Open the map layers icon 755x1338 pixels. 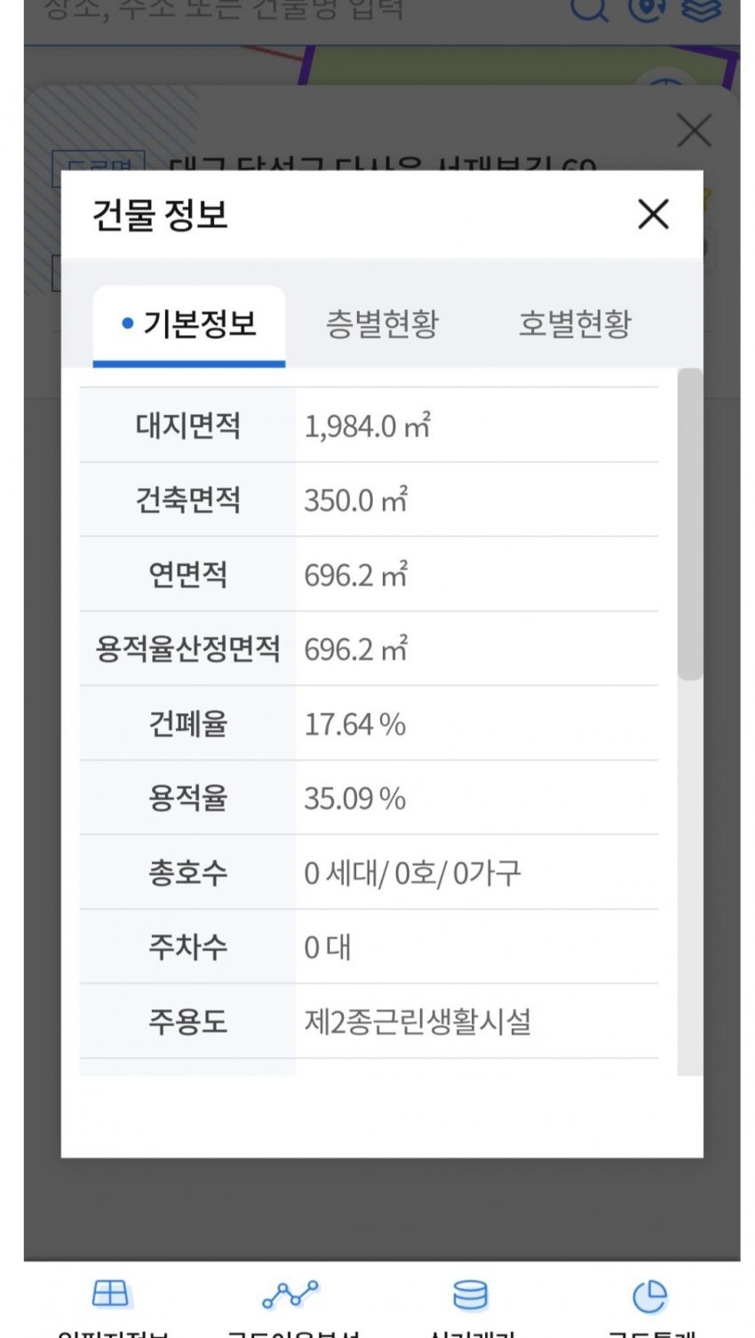pos(702,9)
